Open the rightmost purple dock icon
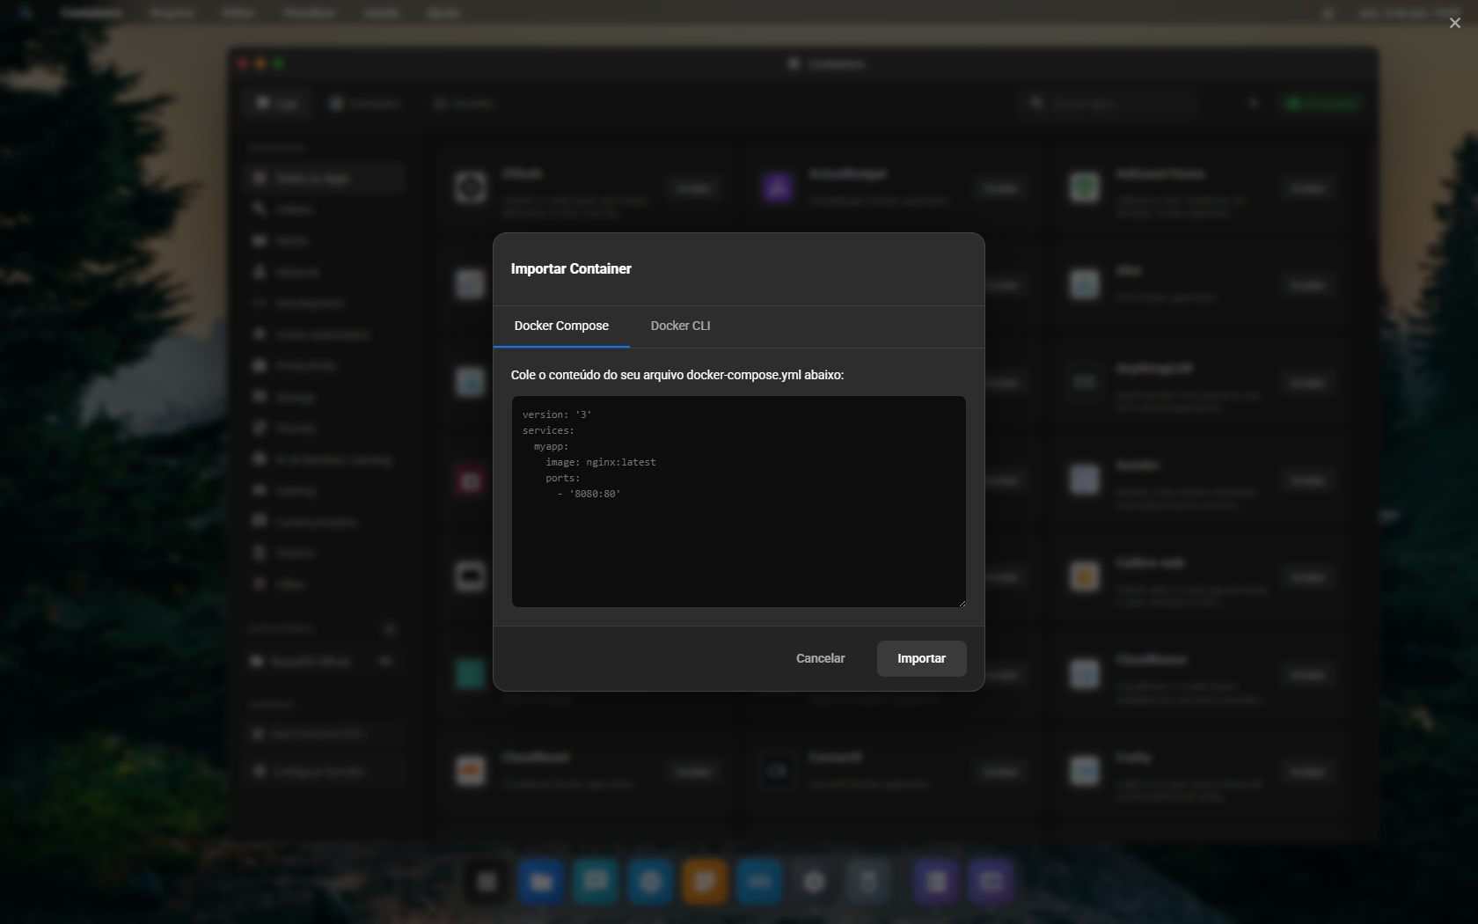 pos(991,882)
